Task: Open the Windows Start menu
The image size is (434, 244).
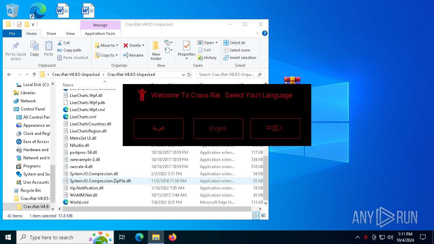Action: coord(8,237)
